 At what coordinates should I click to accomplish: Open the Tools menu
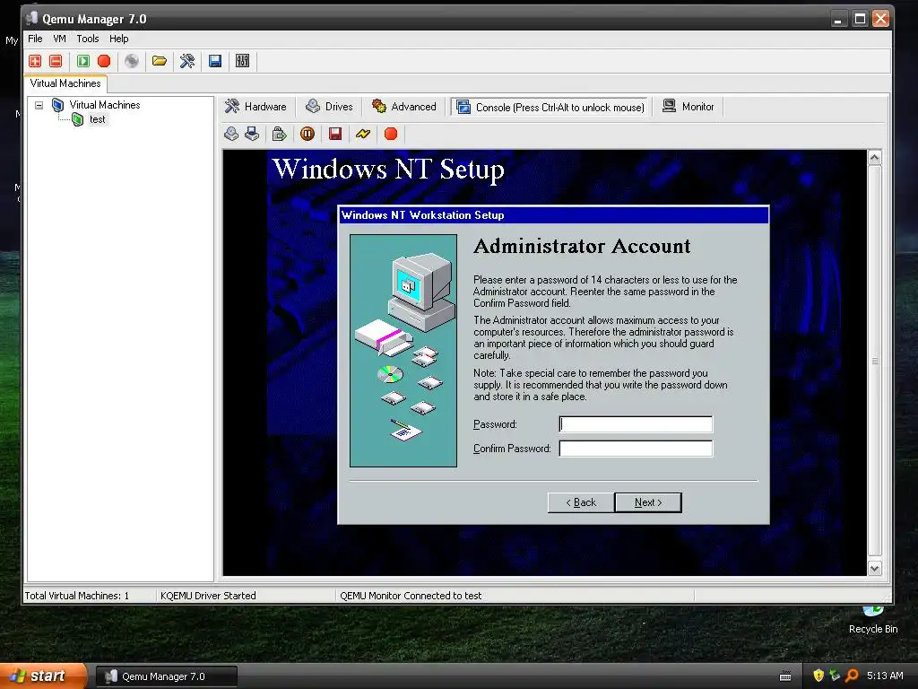coord(88,39)
